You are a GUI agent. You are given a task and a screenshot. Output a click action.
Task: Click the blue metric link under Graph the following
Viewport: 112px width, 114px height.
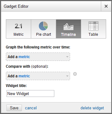(24, 57)
